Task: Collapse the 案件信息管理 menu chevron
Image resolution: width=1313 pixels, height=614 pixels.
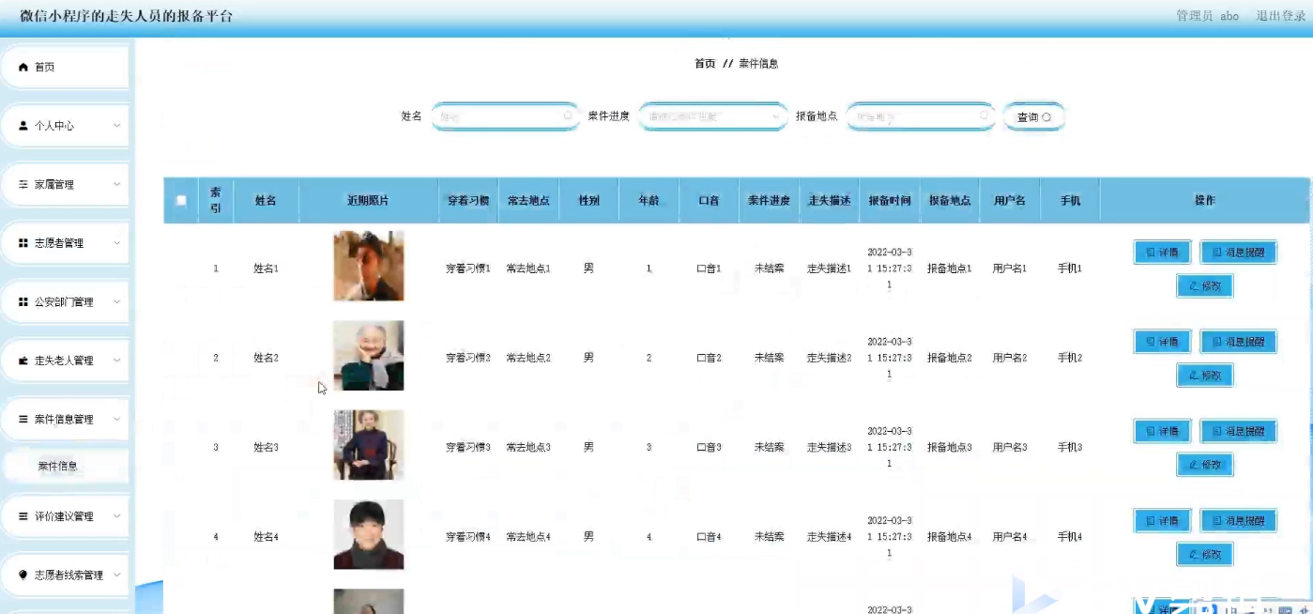Action: pos(117,420)
